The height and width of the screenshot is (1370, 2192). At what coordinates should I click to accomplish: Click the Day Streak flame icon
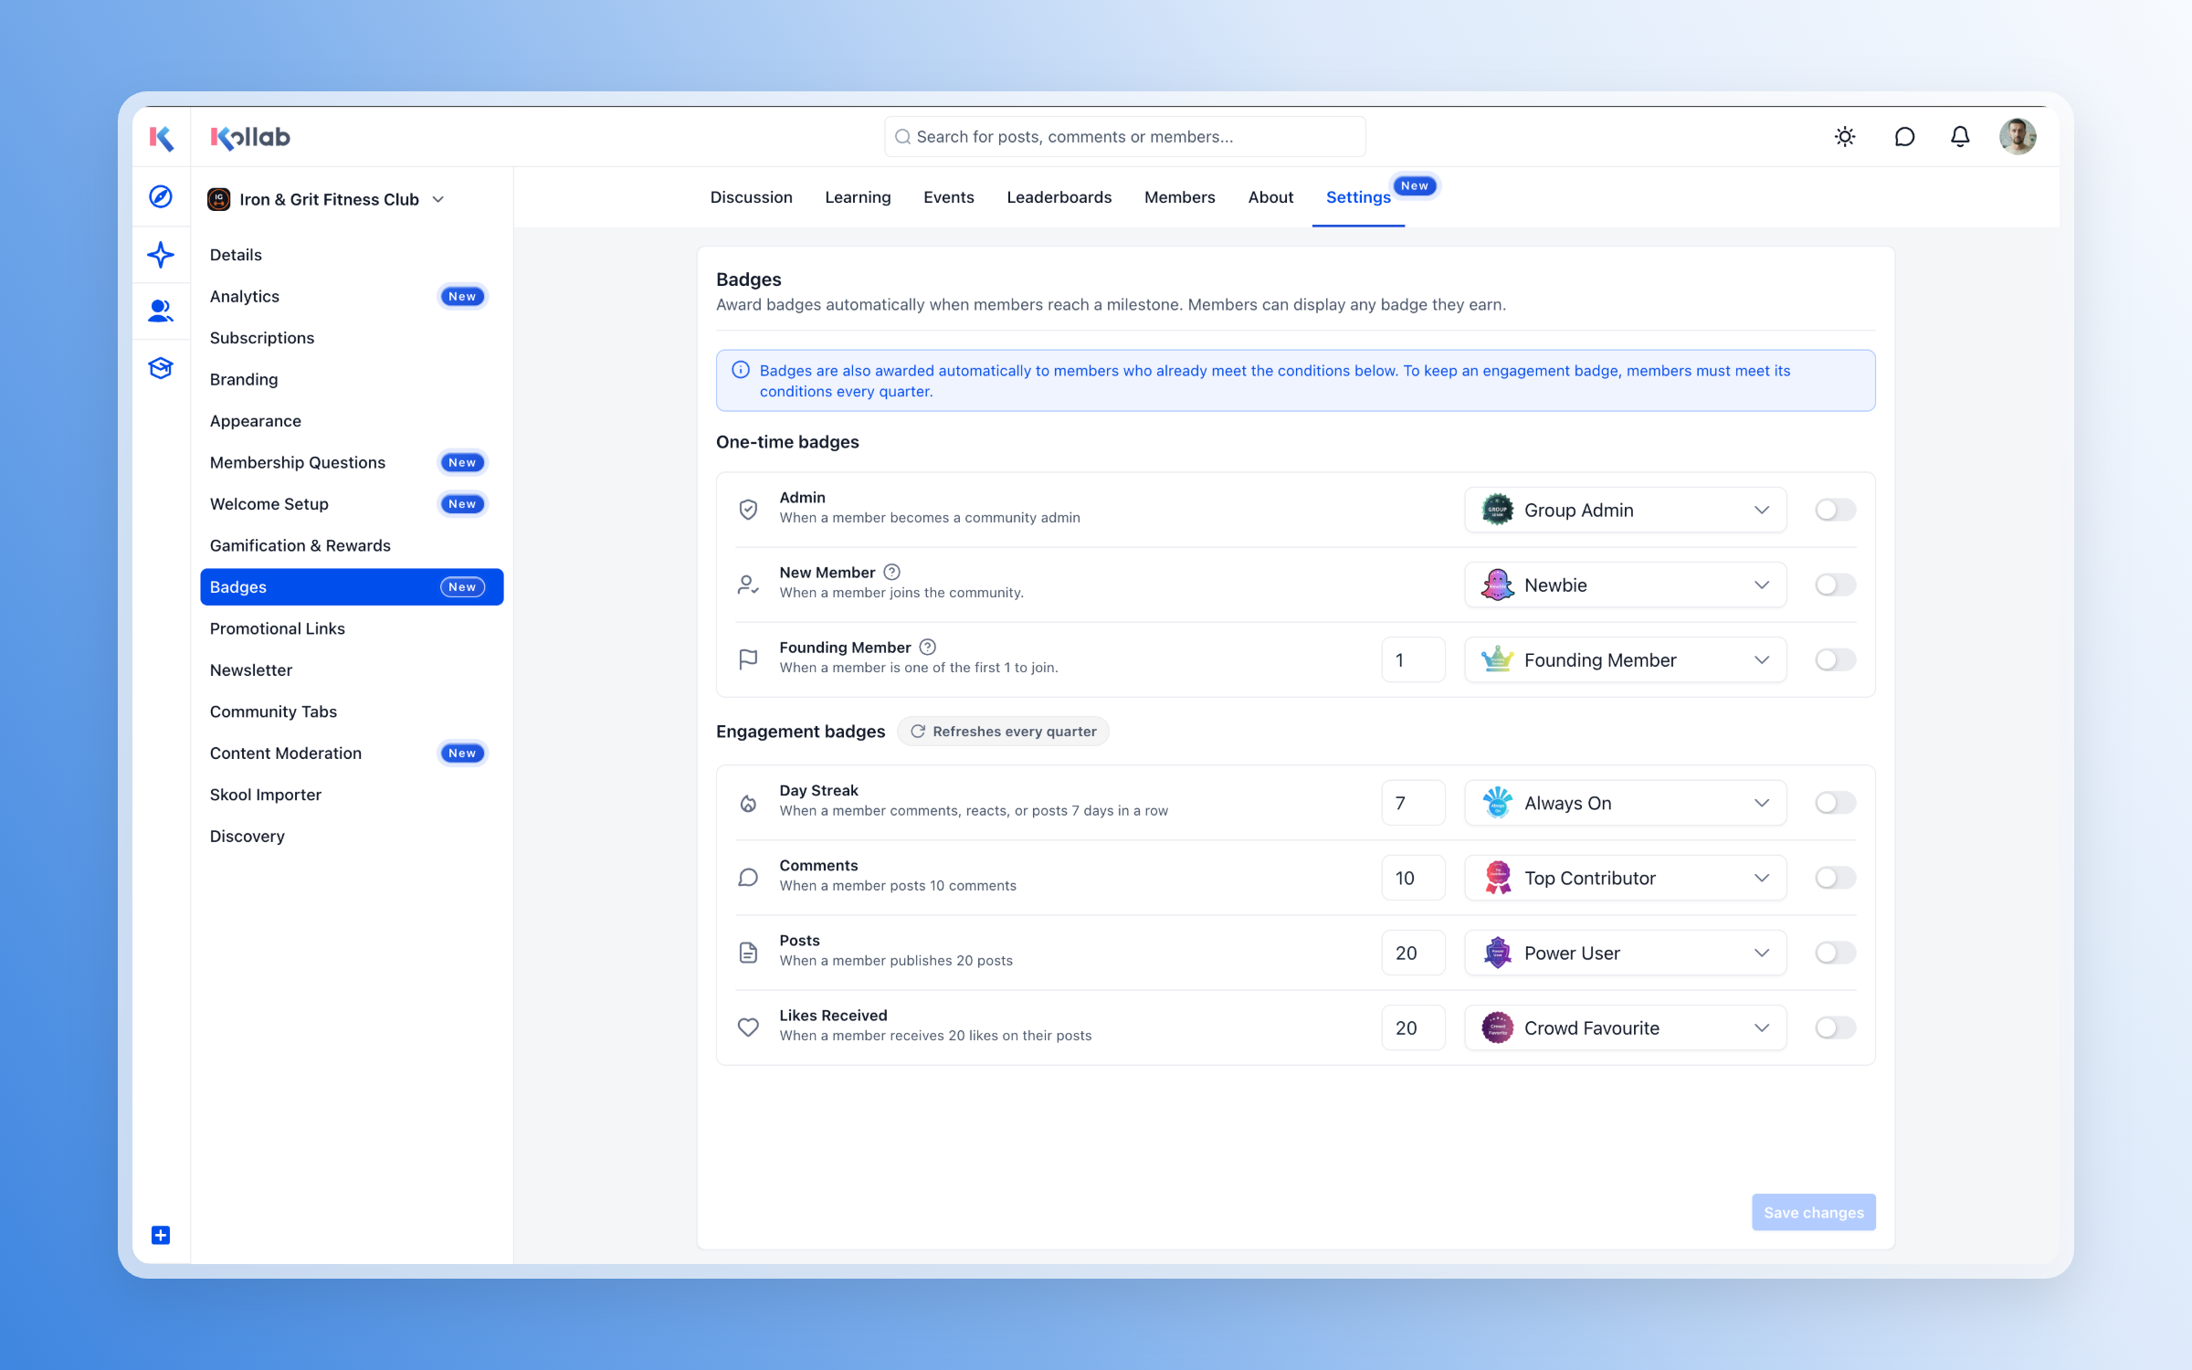pos(748,803)
